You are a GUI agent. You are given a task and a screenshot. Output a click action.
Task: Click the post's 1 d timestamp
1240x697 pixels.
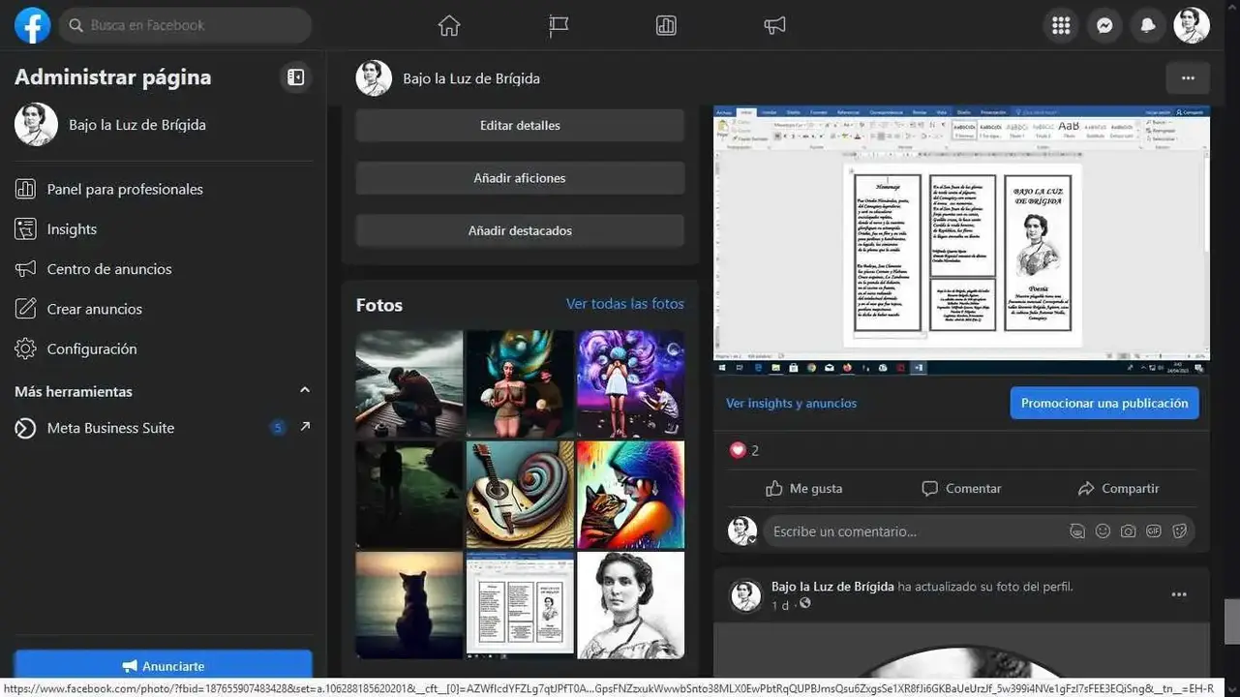(x=780, y=605)
